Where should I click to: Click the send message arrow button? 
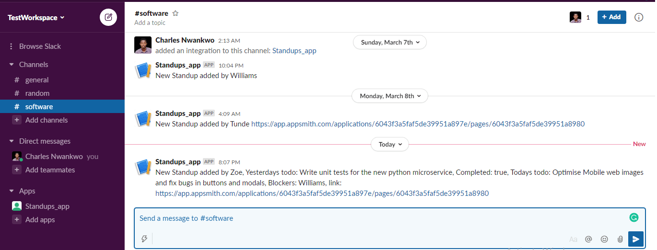(x=635, y=239)
